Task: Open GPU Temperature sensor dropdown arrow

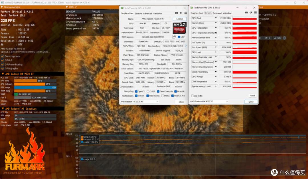Action: point(216,28)
